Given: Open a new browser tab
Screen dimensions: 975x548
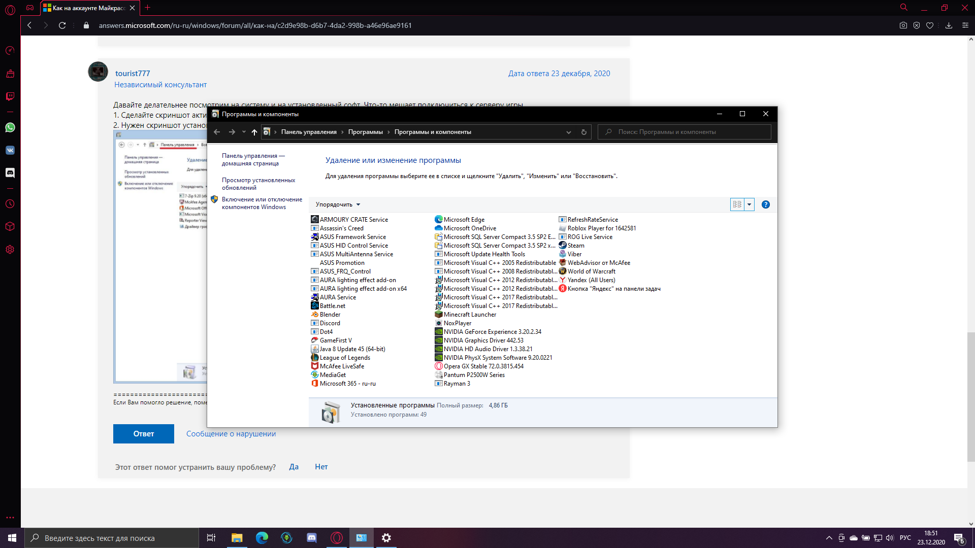Looking at the screenshot, I should [148, 8].
